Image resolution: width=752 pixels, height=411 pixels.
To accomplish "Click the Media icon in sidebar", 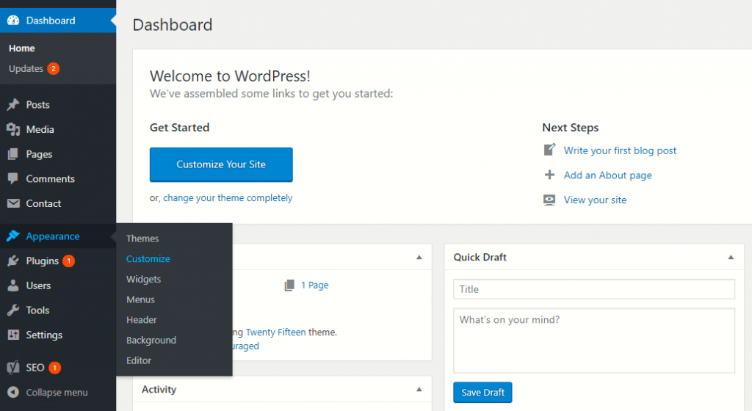I will [x=13, y=130].
